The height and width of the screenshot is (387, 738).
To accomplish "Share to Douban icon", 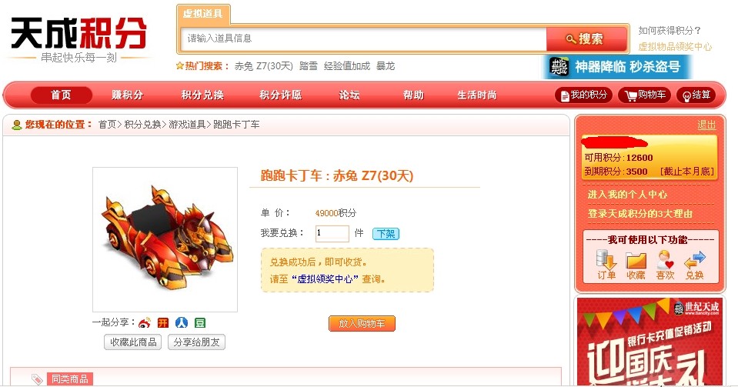I will (200, 322).
